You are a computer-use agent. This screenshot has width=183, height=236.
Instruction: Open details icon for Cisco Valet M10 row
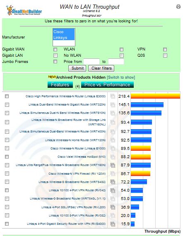click(x=113, y=157)
